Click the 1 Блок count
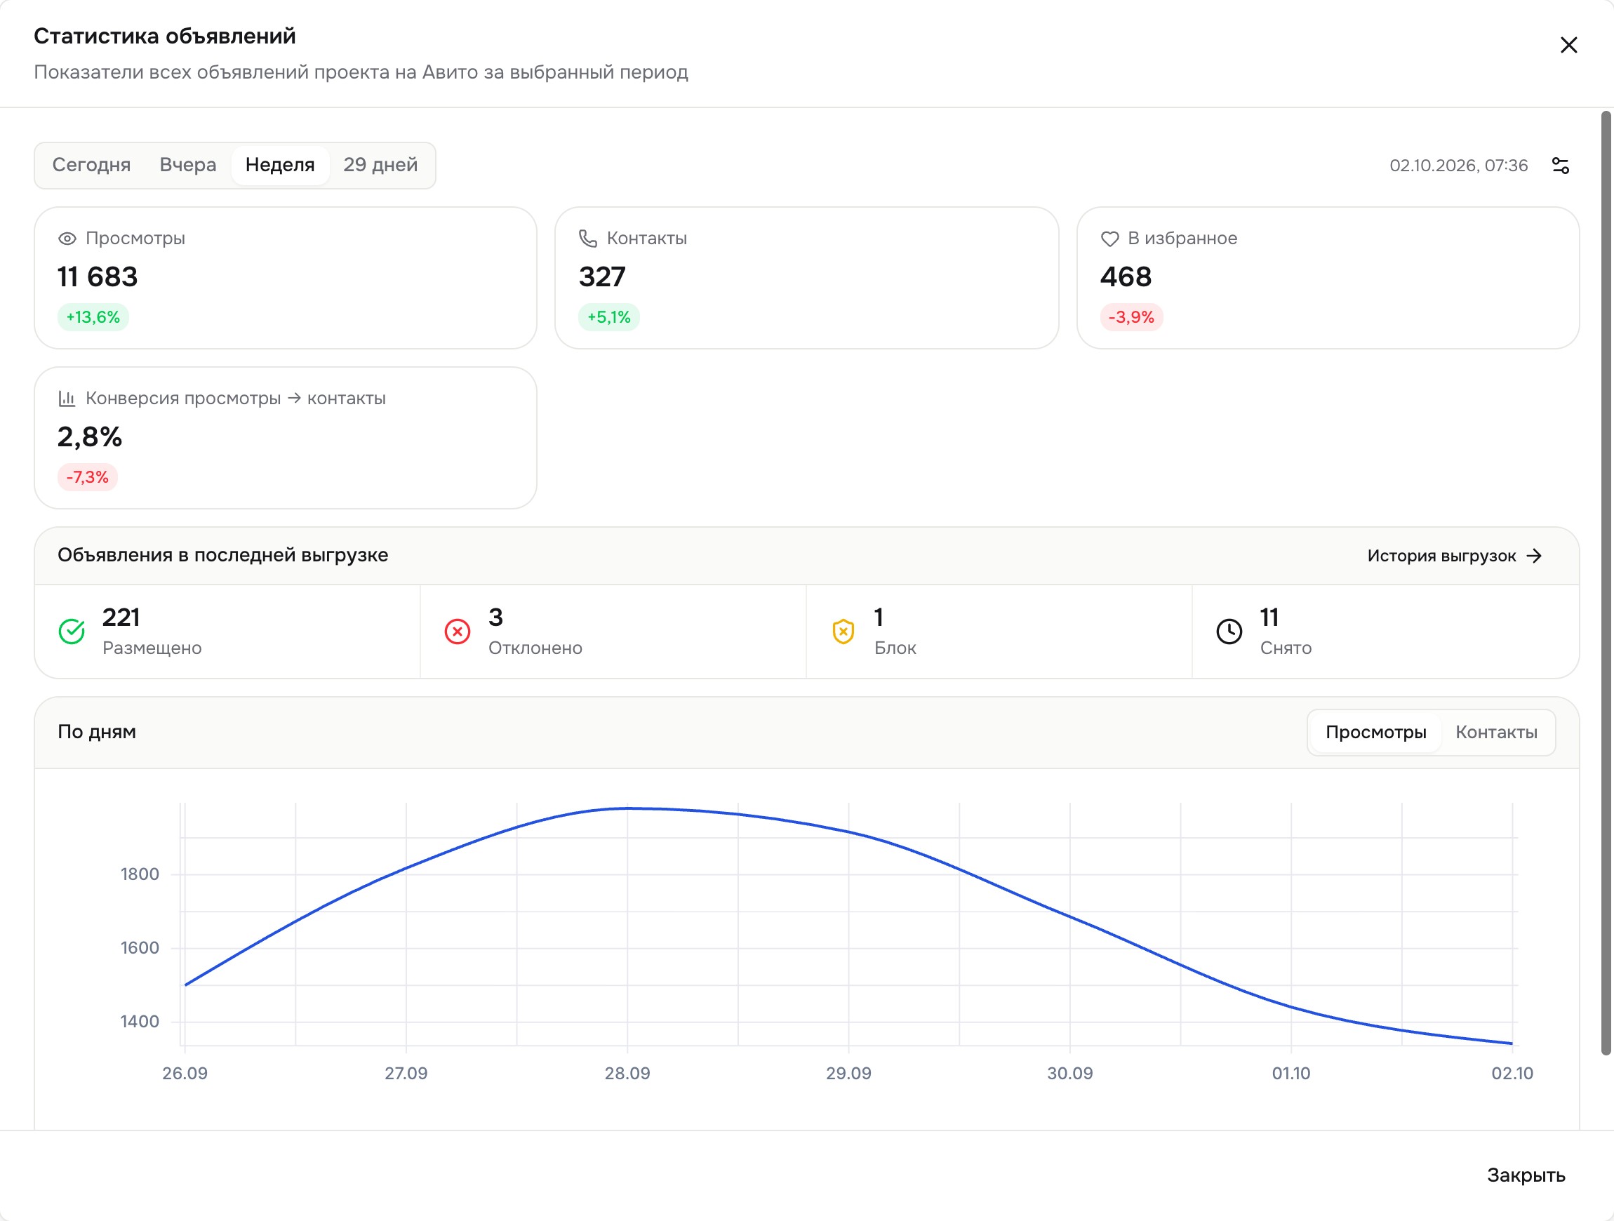 tap(879, 618)
